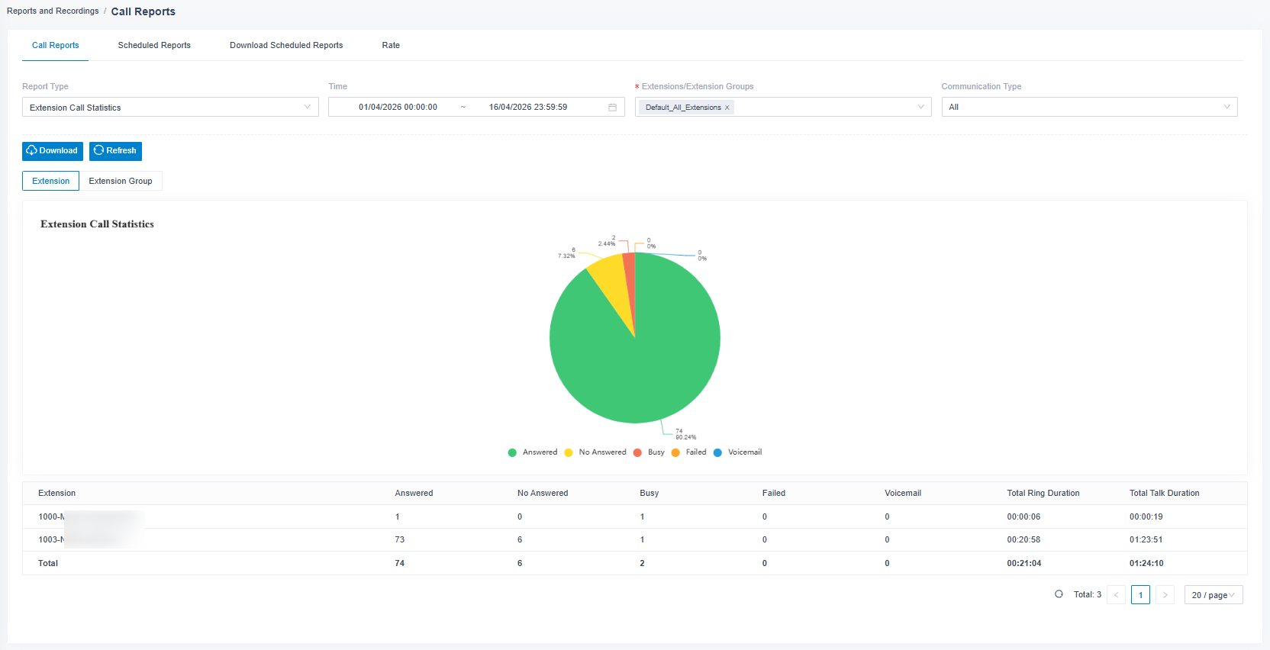Viewport: 1270px width, 650px height.
Task: Open the Communication Type dropdown
Action: click(x=1089, y=108)
